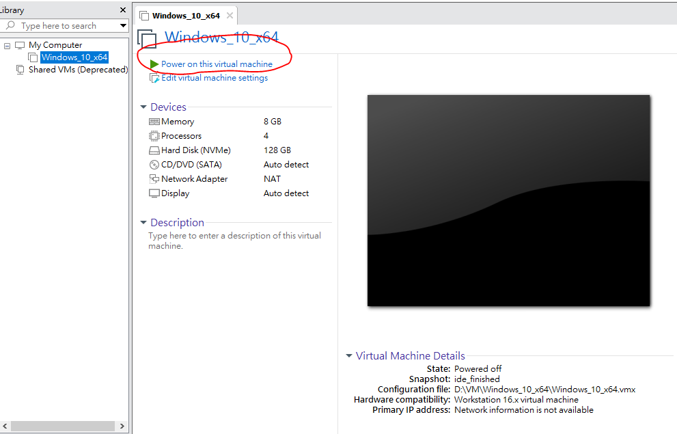Click the Network Adapter icon
The image size is (677, 434).
[154, 179]
